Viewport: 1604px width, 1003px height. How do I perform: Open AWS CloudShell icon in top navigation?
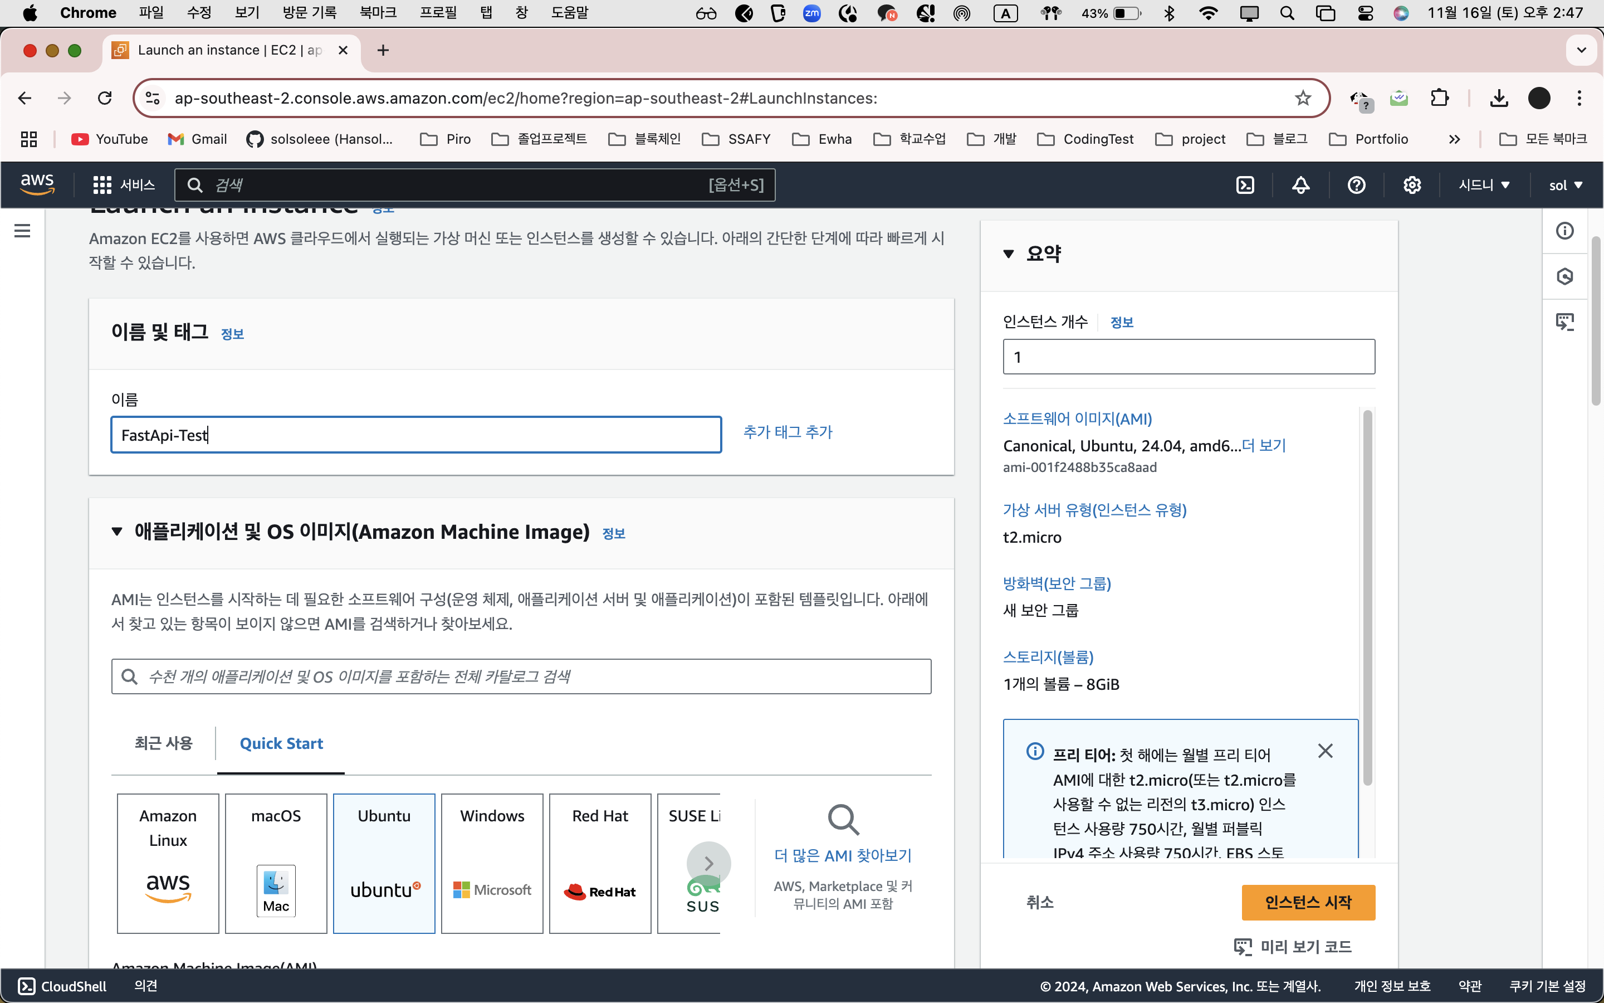[1245, 185]
